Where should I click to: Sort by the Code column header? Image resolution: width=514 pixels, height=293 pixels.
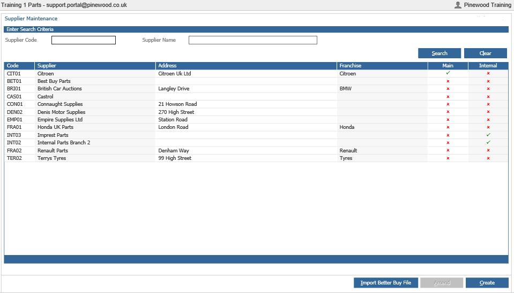pos(19,66)
